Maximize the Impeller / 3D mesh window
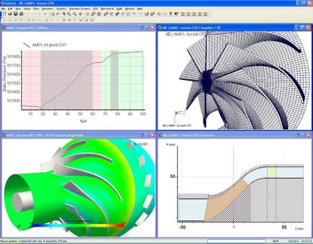 [x=302, y=28]
